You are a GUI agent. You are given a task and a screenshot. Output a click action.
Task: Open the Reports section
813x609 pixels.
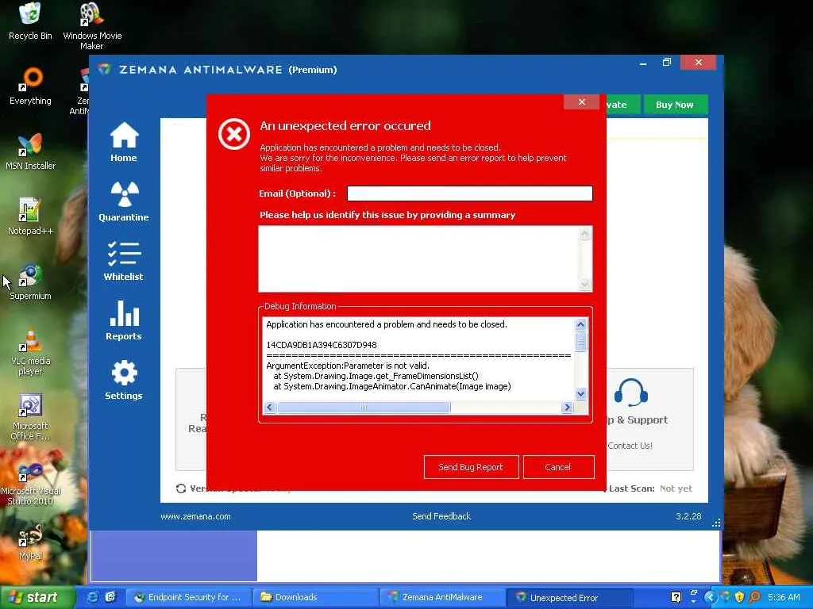pos(123,320)
